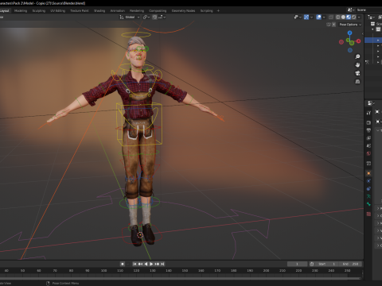The height and width of the screenshot is (286, 382).
Task: Expand the highlighted outliner row
Action: 378,41
